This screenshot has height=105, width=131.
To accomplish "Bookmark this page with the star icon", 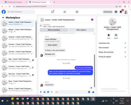I will click(120, 7).
